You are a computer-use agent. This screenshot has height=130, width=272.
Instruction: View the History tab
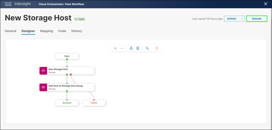(x=77, y=31)
